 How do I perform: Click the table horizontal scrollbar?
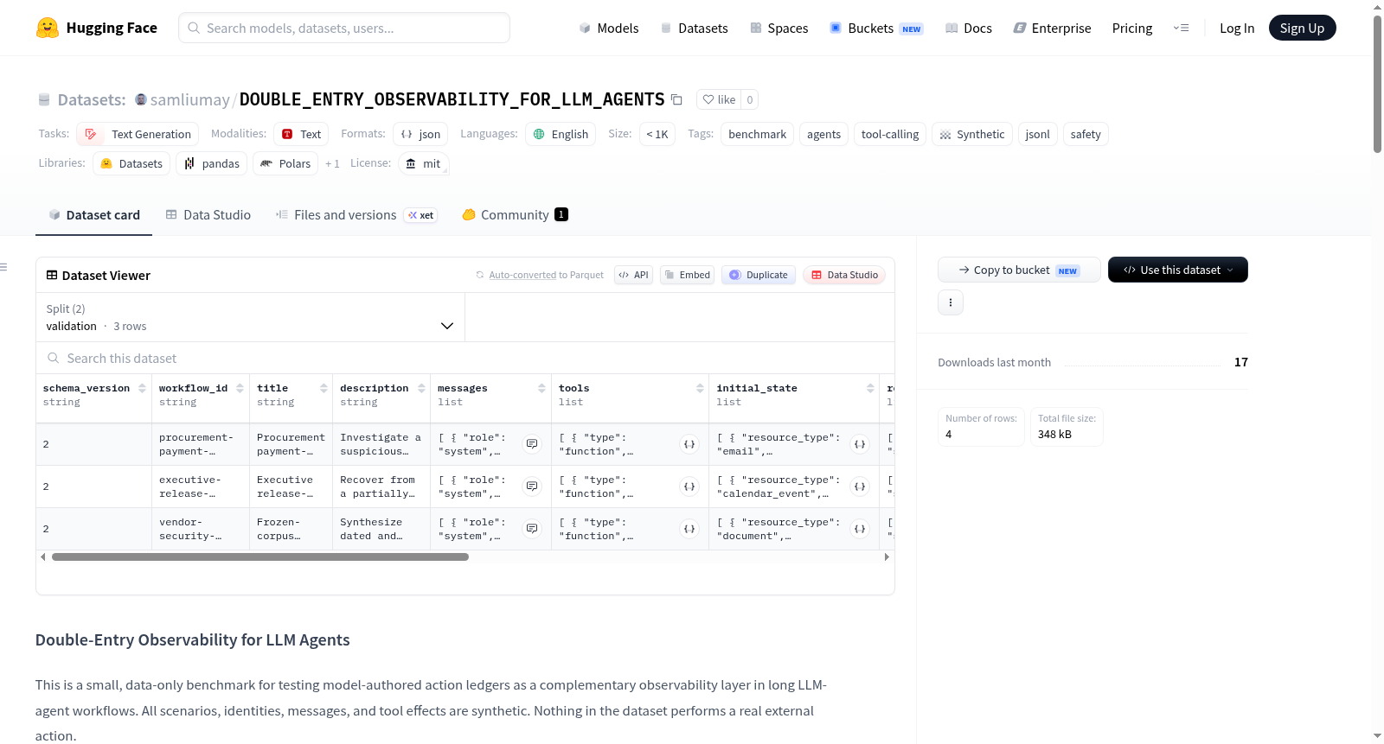[x=259, y=556]
